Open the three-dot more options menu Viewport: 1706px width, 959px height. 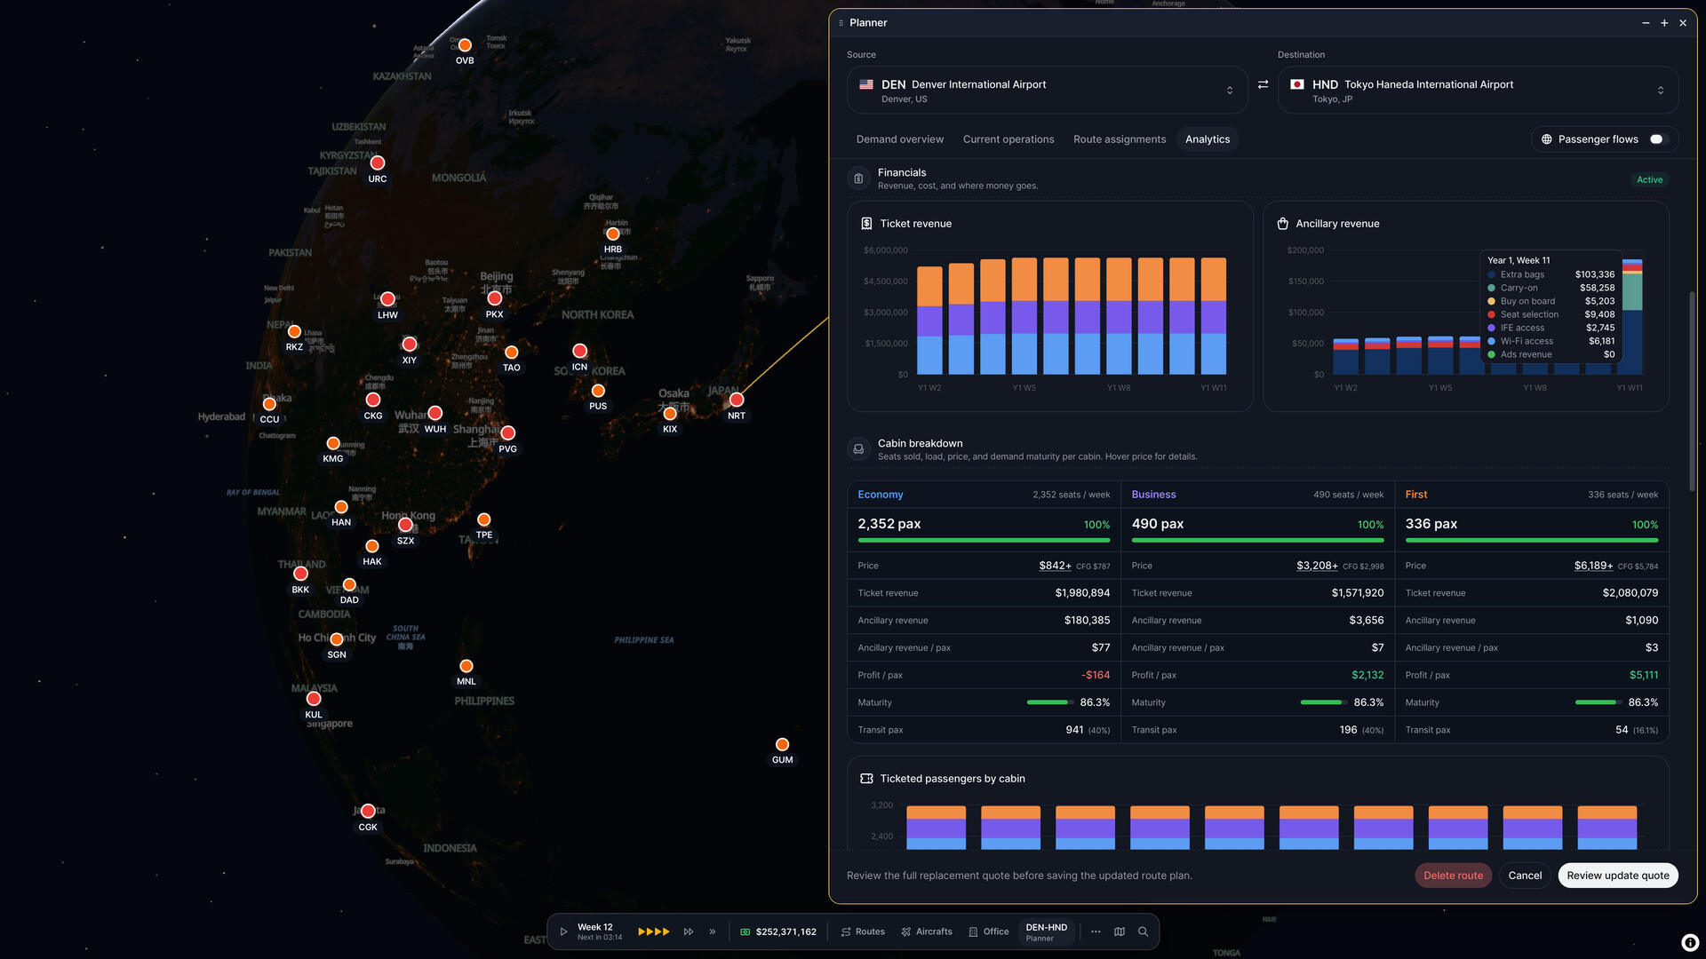[1096, 931]
